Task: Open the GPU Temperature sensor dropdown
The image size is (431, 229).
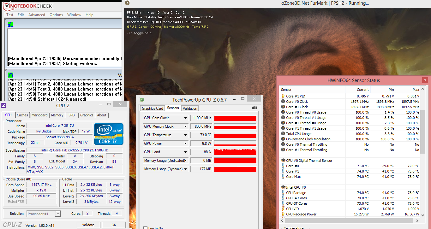Action: tap(186, 135)
